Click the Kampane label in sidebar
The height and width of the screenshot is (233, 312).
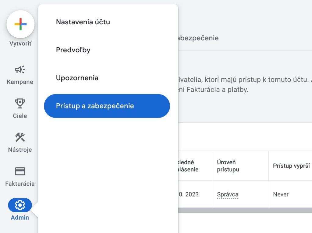20,82
